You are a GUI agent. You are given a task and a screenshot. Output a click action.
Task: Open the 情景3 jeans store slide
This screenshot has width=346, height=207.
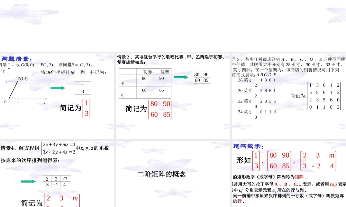[x=289, y=96]
